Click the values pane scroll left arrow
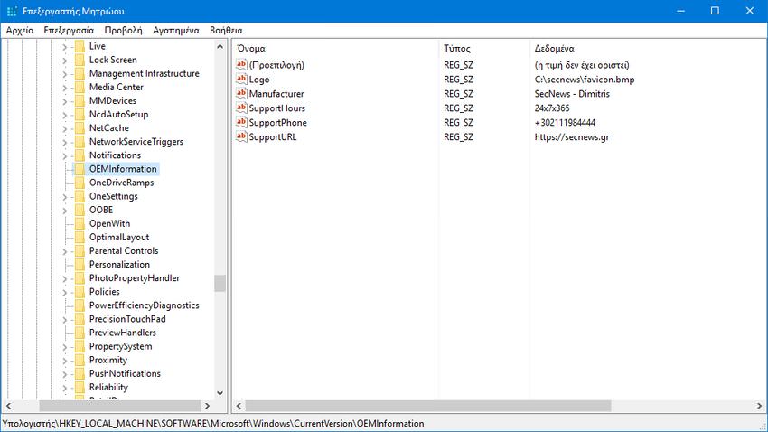Image resolution: width=768 pixels, height=432 pixels. coord(239,406)
